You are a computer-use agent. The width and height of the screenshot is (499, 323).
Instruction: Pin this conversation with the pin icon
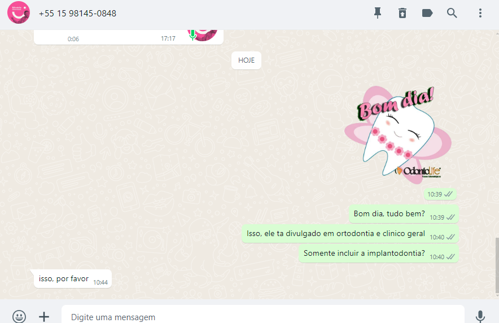click(378, 13)
